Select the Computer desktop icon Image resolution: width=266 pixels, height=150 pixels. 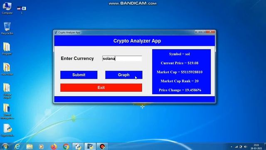(7, 8)
